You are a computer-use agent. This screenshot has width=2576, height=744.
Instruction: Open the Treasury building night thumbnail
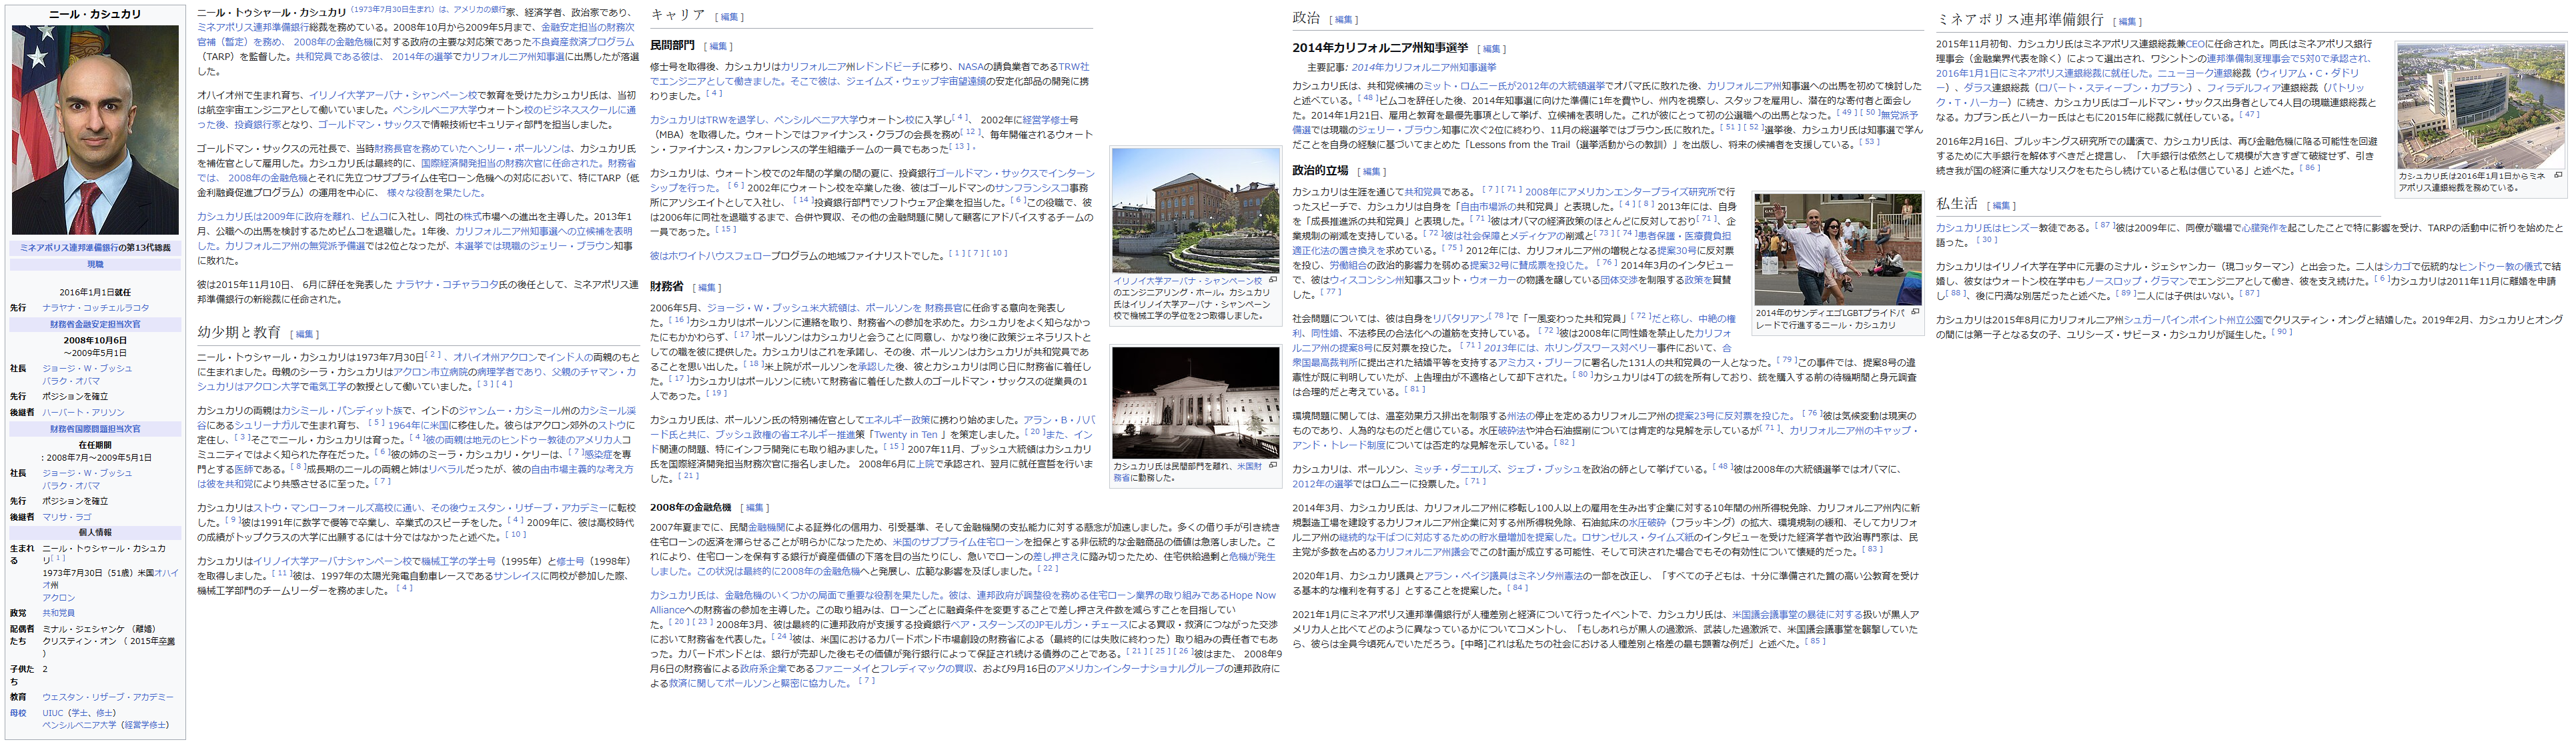pyautogui.click(x=1195, y=402)
